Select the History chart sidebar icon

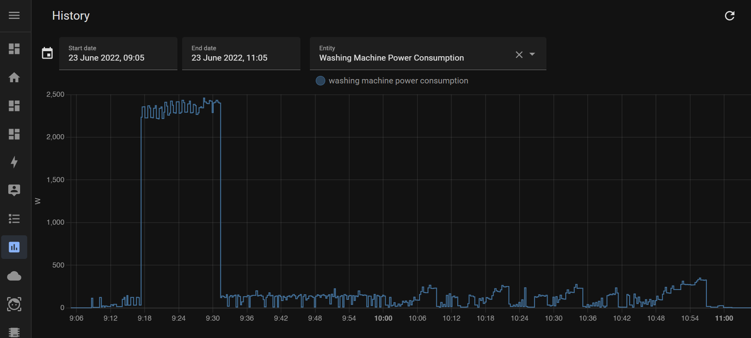click(14, 247)
